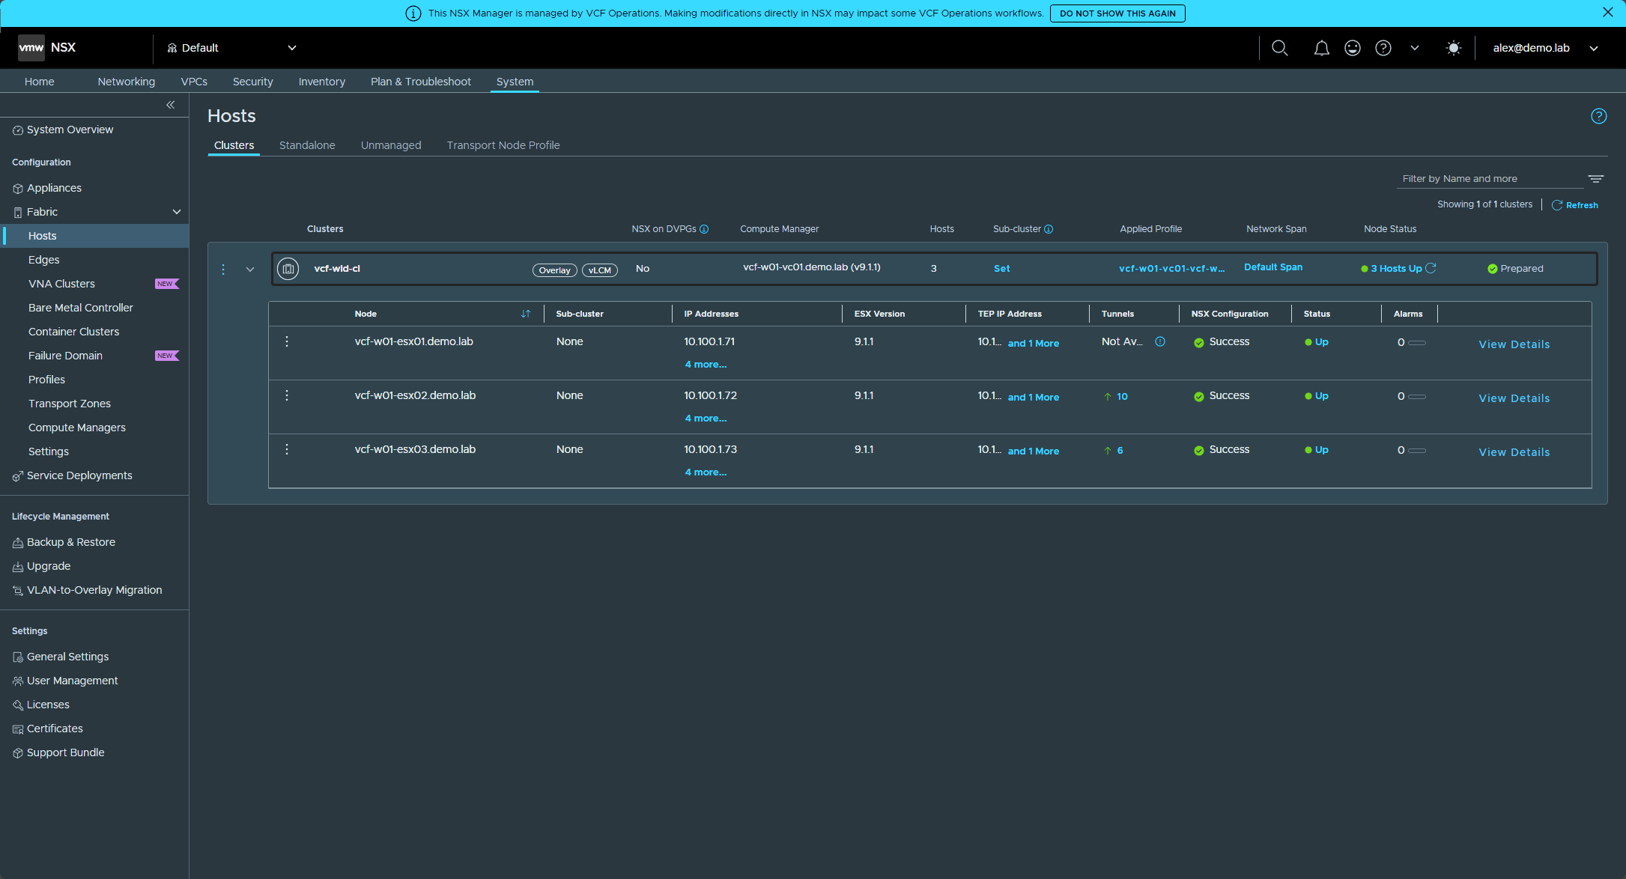Switch to Transport Node Profile tab

[503, 145]
